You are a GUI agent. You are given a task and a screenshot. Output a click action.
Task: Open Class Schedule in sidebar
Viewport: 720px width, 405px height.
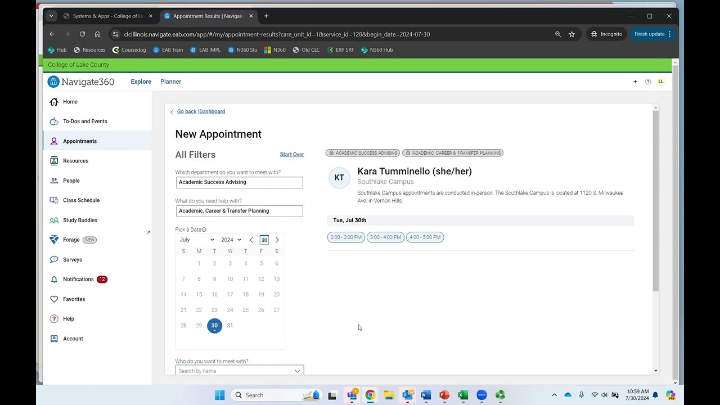click(81, 200)
